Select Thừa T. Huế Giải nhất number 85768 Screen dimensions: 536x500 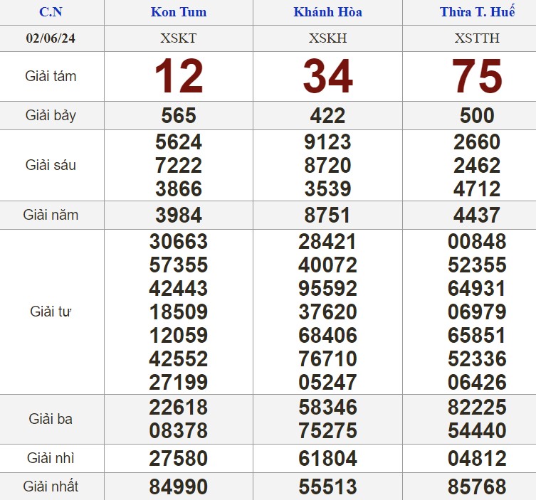tap(476, 487)
